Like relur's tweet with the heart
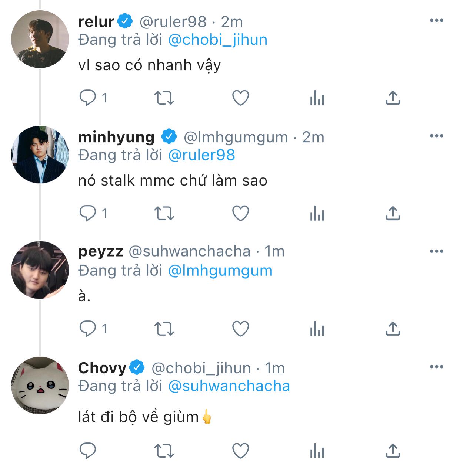The height and width of the screenshot is (465, 460). click(x=240, y=98)
